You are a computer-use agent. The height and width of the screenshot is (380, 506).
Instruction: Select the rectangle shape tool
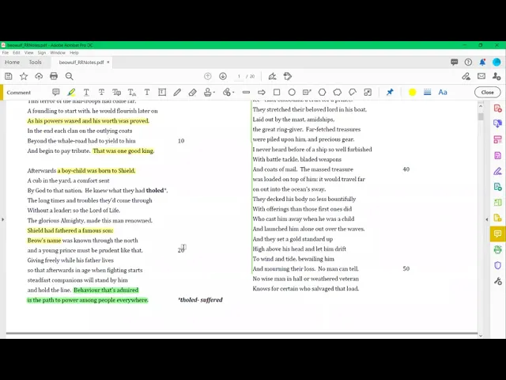(277, 93)
